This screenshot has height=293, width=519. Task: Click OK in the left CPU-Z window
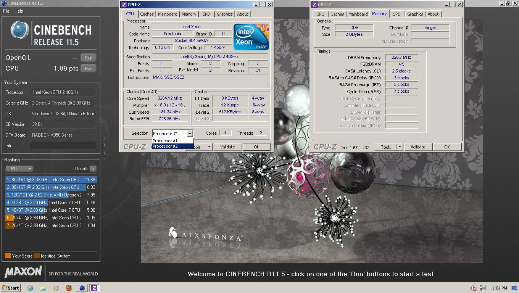pos(256,147)
